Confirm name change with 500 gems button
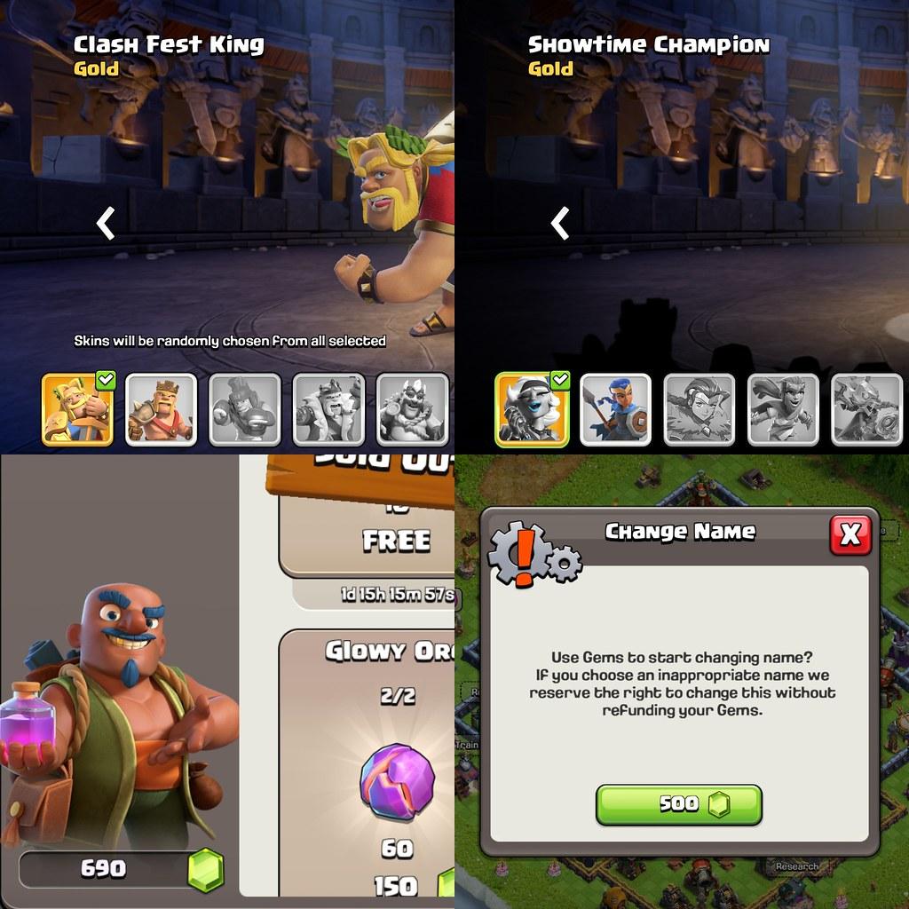Image resolution: width=909 pixels, height=909 pixels. tap(679, 804)
